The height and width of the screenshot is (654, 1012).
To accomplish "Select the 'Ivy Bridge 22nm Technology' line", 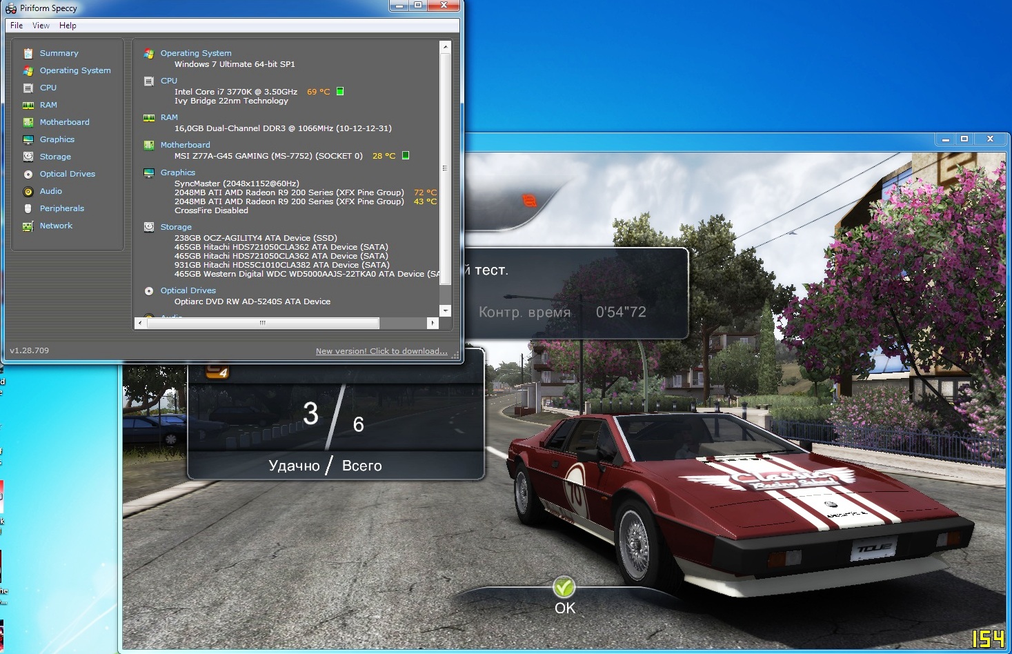I will [x=231, y=101].
